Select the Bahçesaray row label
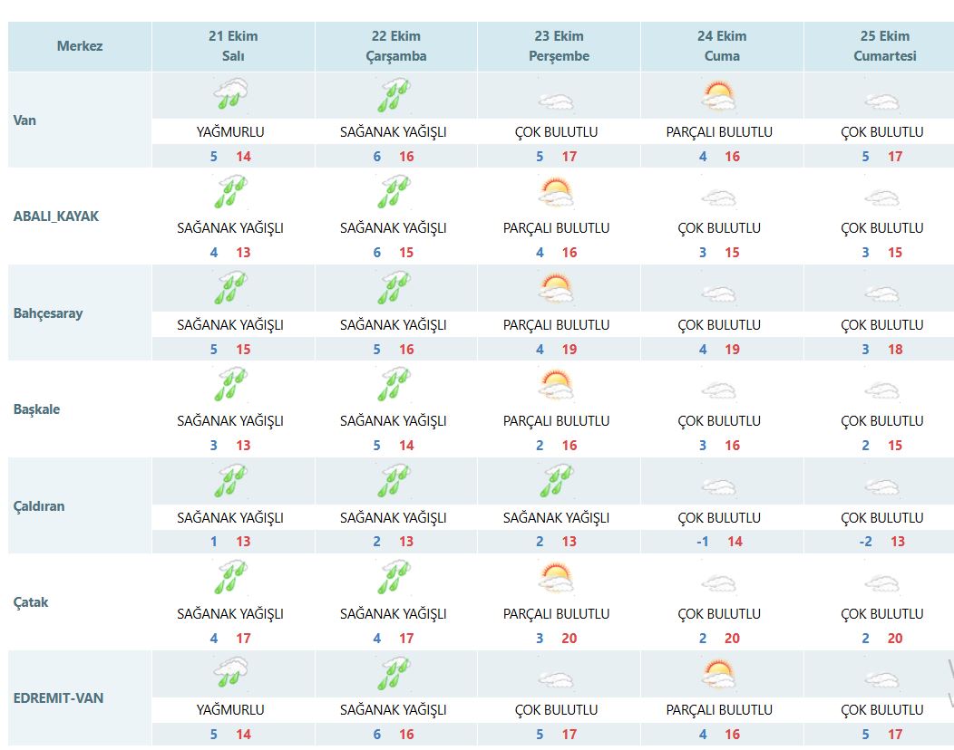Image resolution: width=954 pixels, height=750 pixels. [x=48, y=313]
